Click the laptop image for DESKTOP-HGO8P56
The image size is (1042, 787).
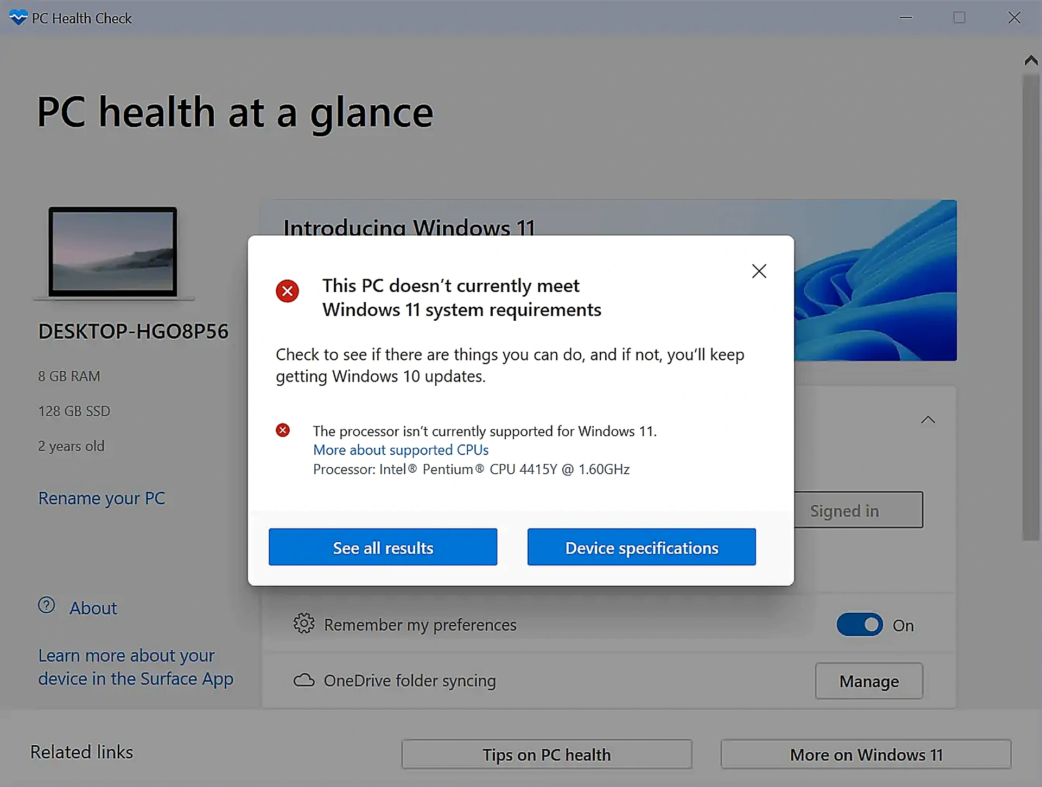113,252
